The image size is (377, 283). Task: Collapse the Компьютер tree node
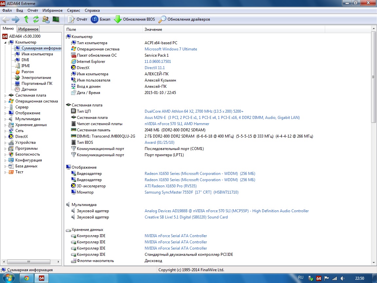pos(5,43)
